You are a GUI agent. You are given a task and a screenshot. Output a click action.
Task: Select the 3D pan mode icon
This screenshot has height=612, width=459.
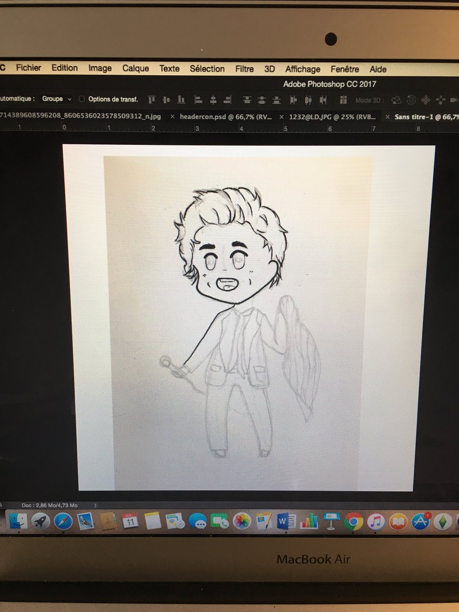(426, 100)
